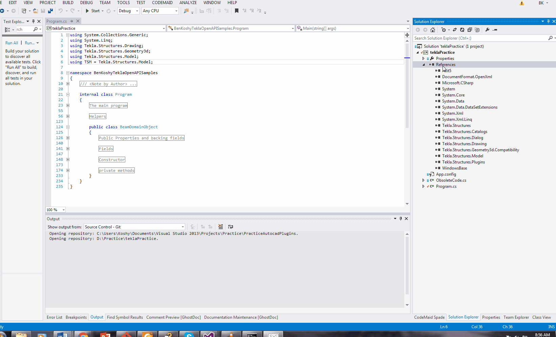Click Run All in Test Explorer

coord(12,43)
